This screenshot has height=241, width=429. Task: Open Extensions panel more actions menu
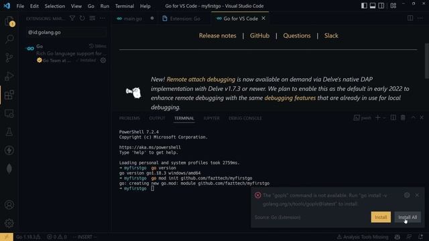coord(103,18)
